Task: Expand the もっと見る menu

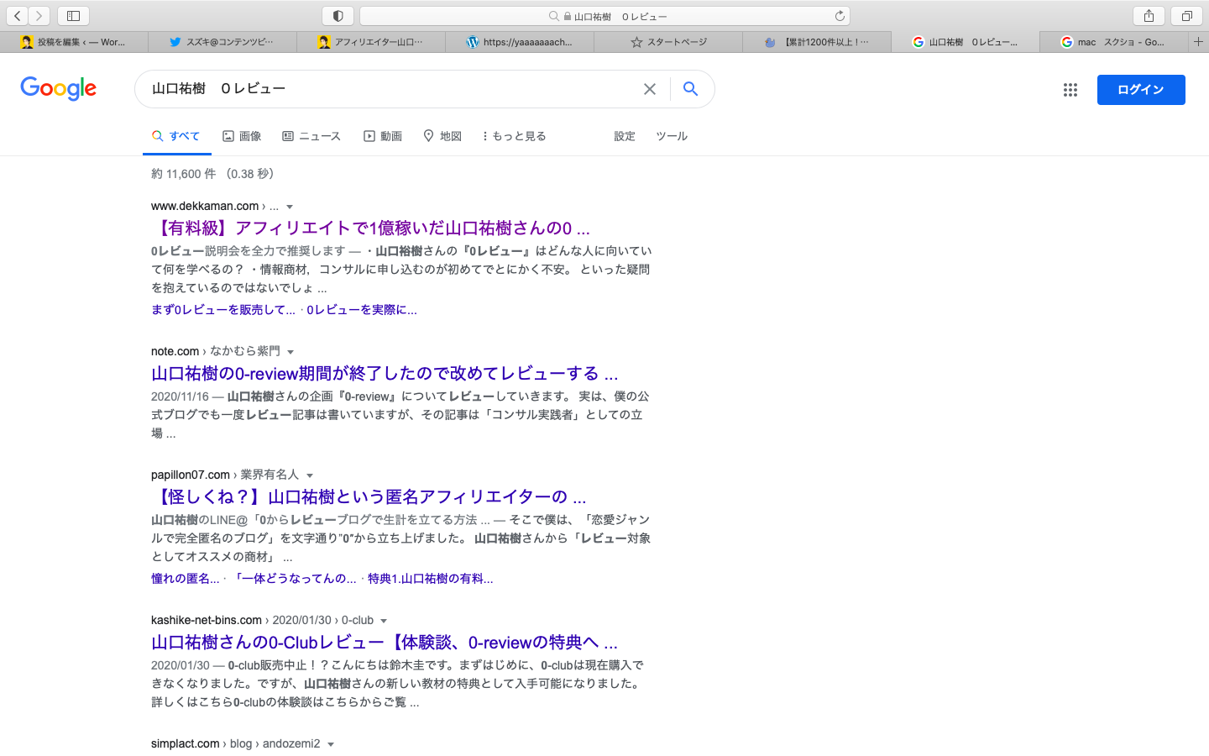Action: click(514, 136)
